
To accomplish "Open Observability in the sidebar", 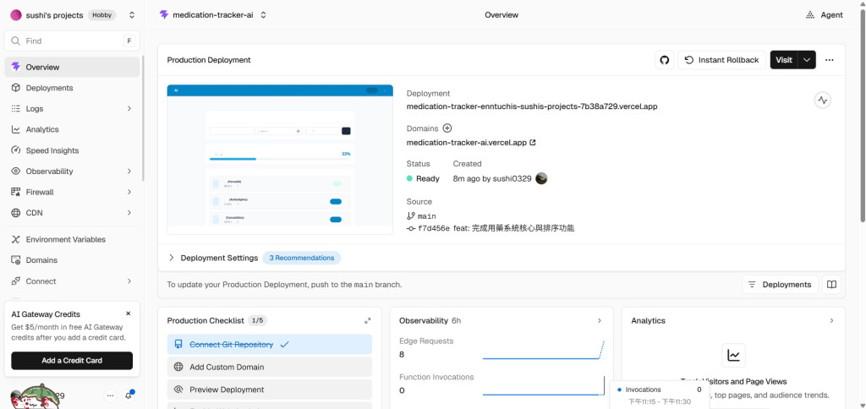I will point(72,171).
